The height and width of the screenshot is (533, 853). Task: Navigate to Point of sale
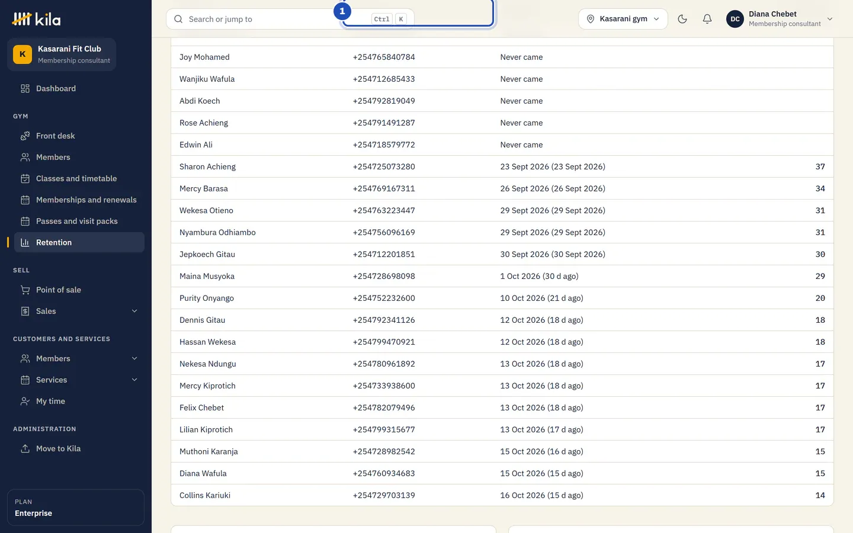[79, 290]
